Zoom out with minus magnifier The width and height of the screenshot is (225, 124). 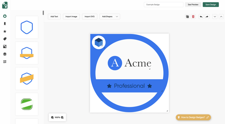[52, 117]
